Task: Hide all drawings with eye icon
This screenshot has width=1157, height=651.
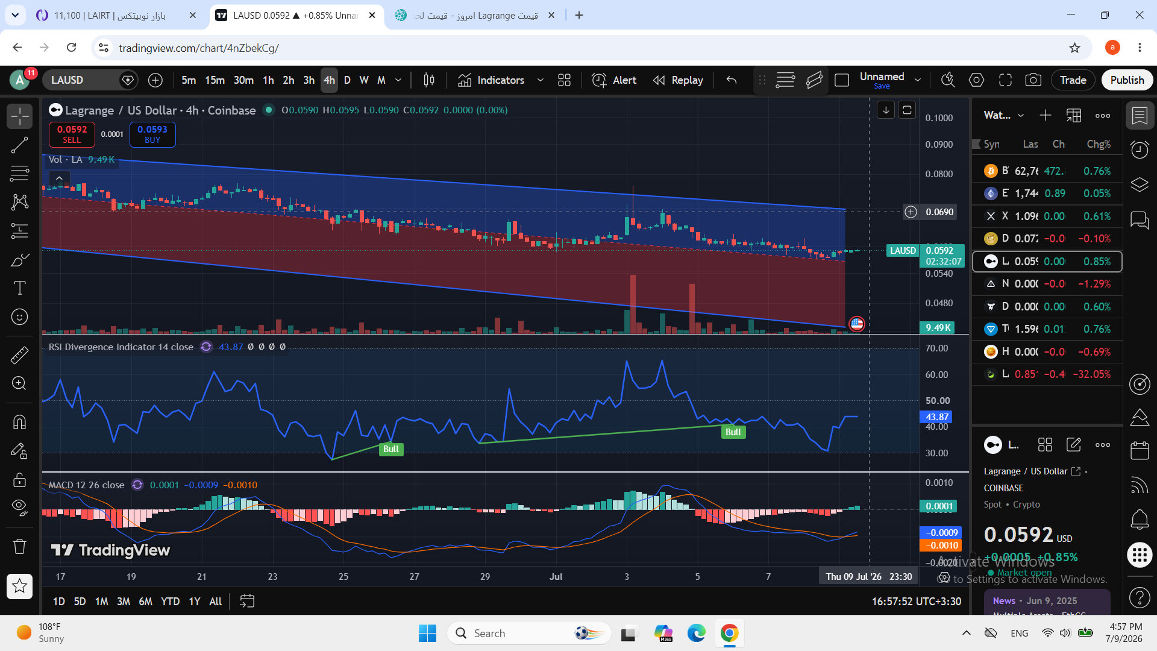Action: tap(19, 508)
